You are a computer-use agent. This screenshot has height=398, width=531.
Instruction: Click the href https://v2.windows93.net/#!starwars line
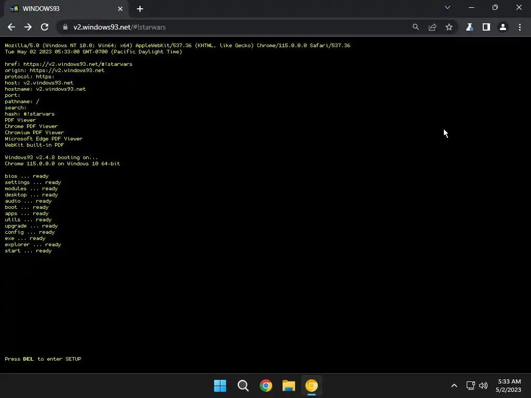pyautogui.click(x=68, y=64)
